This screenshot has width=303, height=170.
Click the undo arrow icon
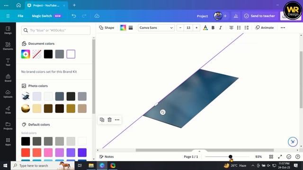[74, 16]
